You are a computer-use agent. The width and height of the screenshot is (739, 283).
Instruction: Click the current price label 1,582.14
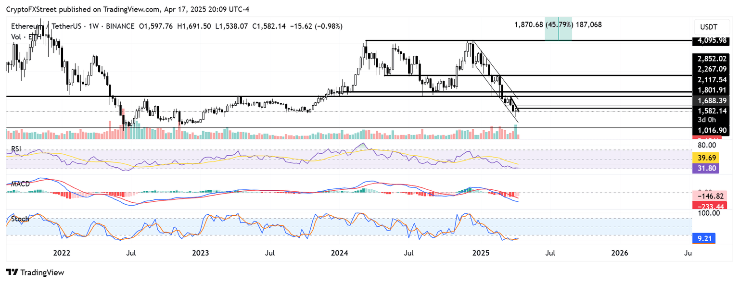tap(710, 111)
